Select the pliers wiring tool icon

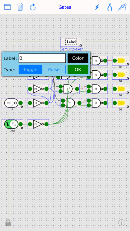(110, 7)
